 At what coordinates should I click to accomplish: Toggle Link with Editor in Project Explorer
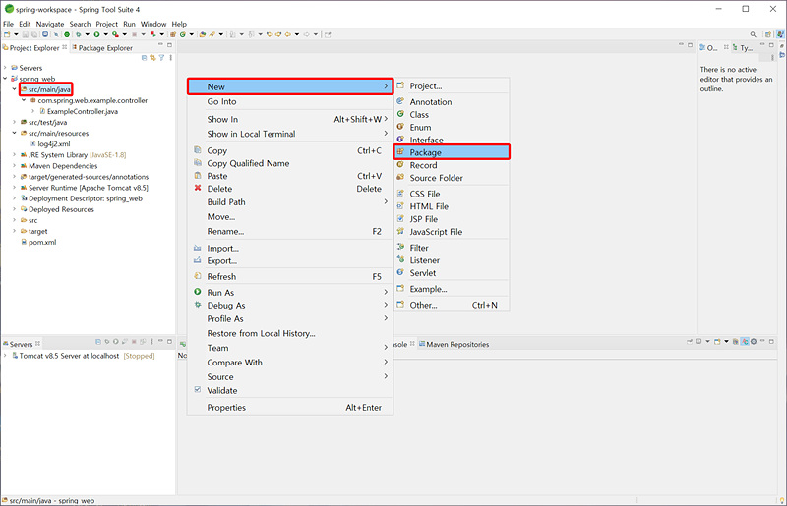152,58
